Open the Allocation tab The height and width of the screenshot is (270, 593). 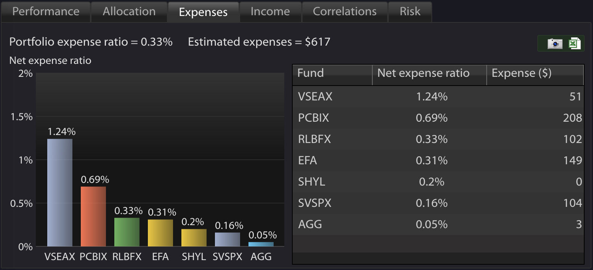[129, 12]
